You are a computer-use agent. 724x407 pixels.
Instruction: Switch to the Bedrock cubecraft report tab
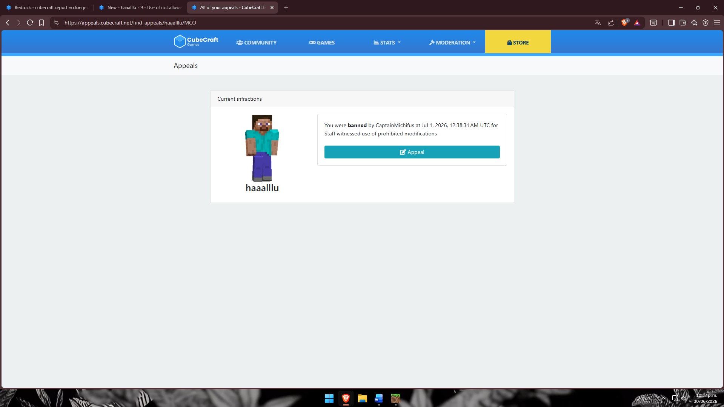click(x=47, y=8)
